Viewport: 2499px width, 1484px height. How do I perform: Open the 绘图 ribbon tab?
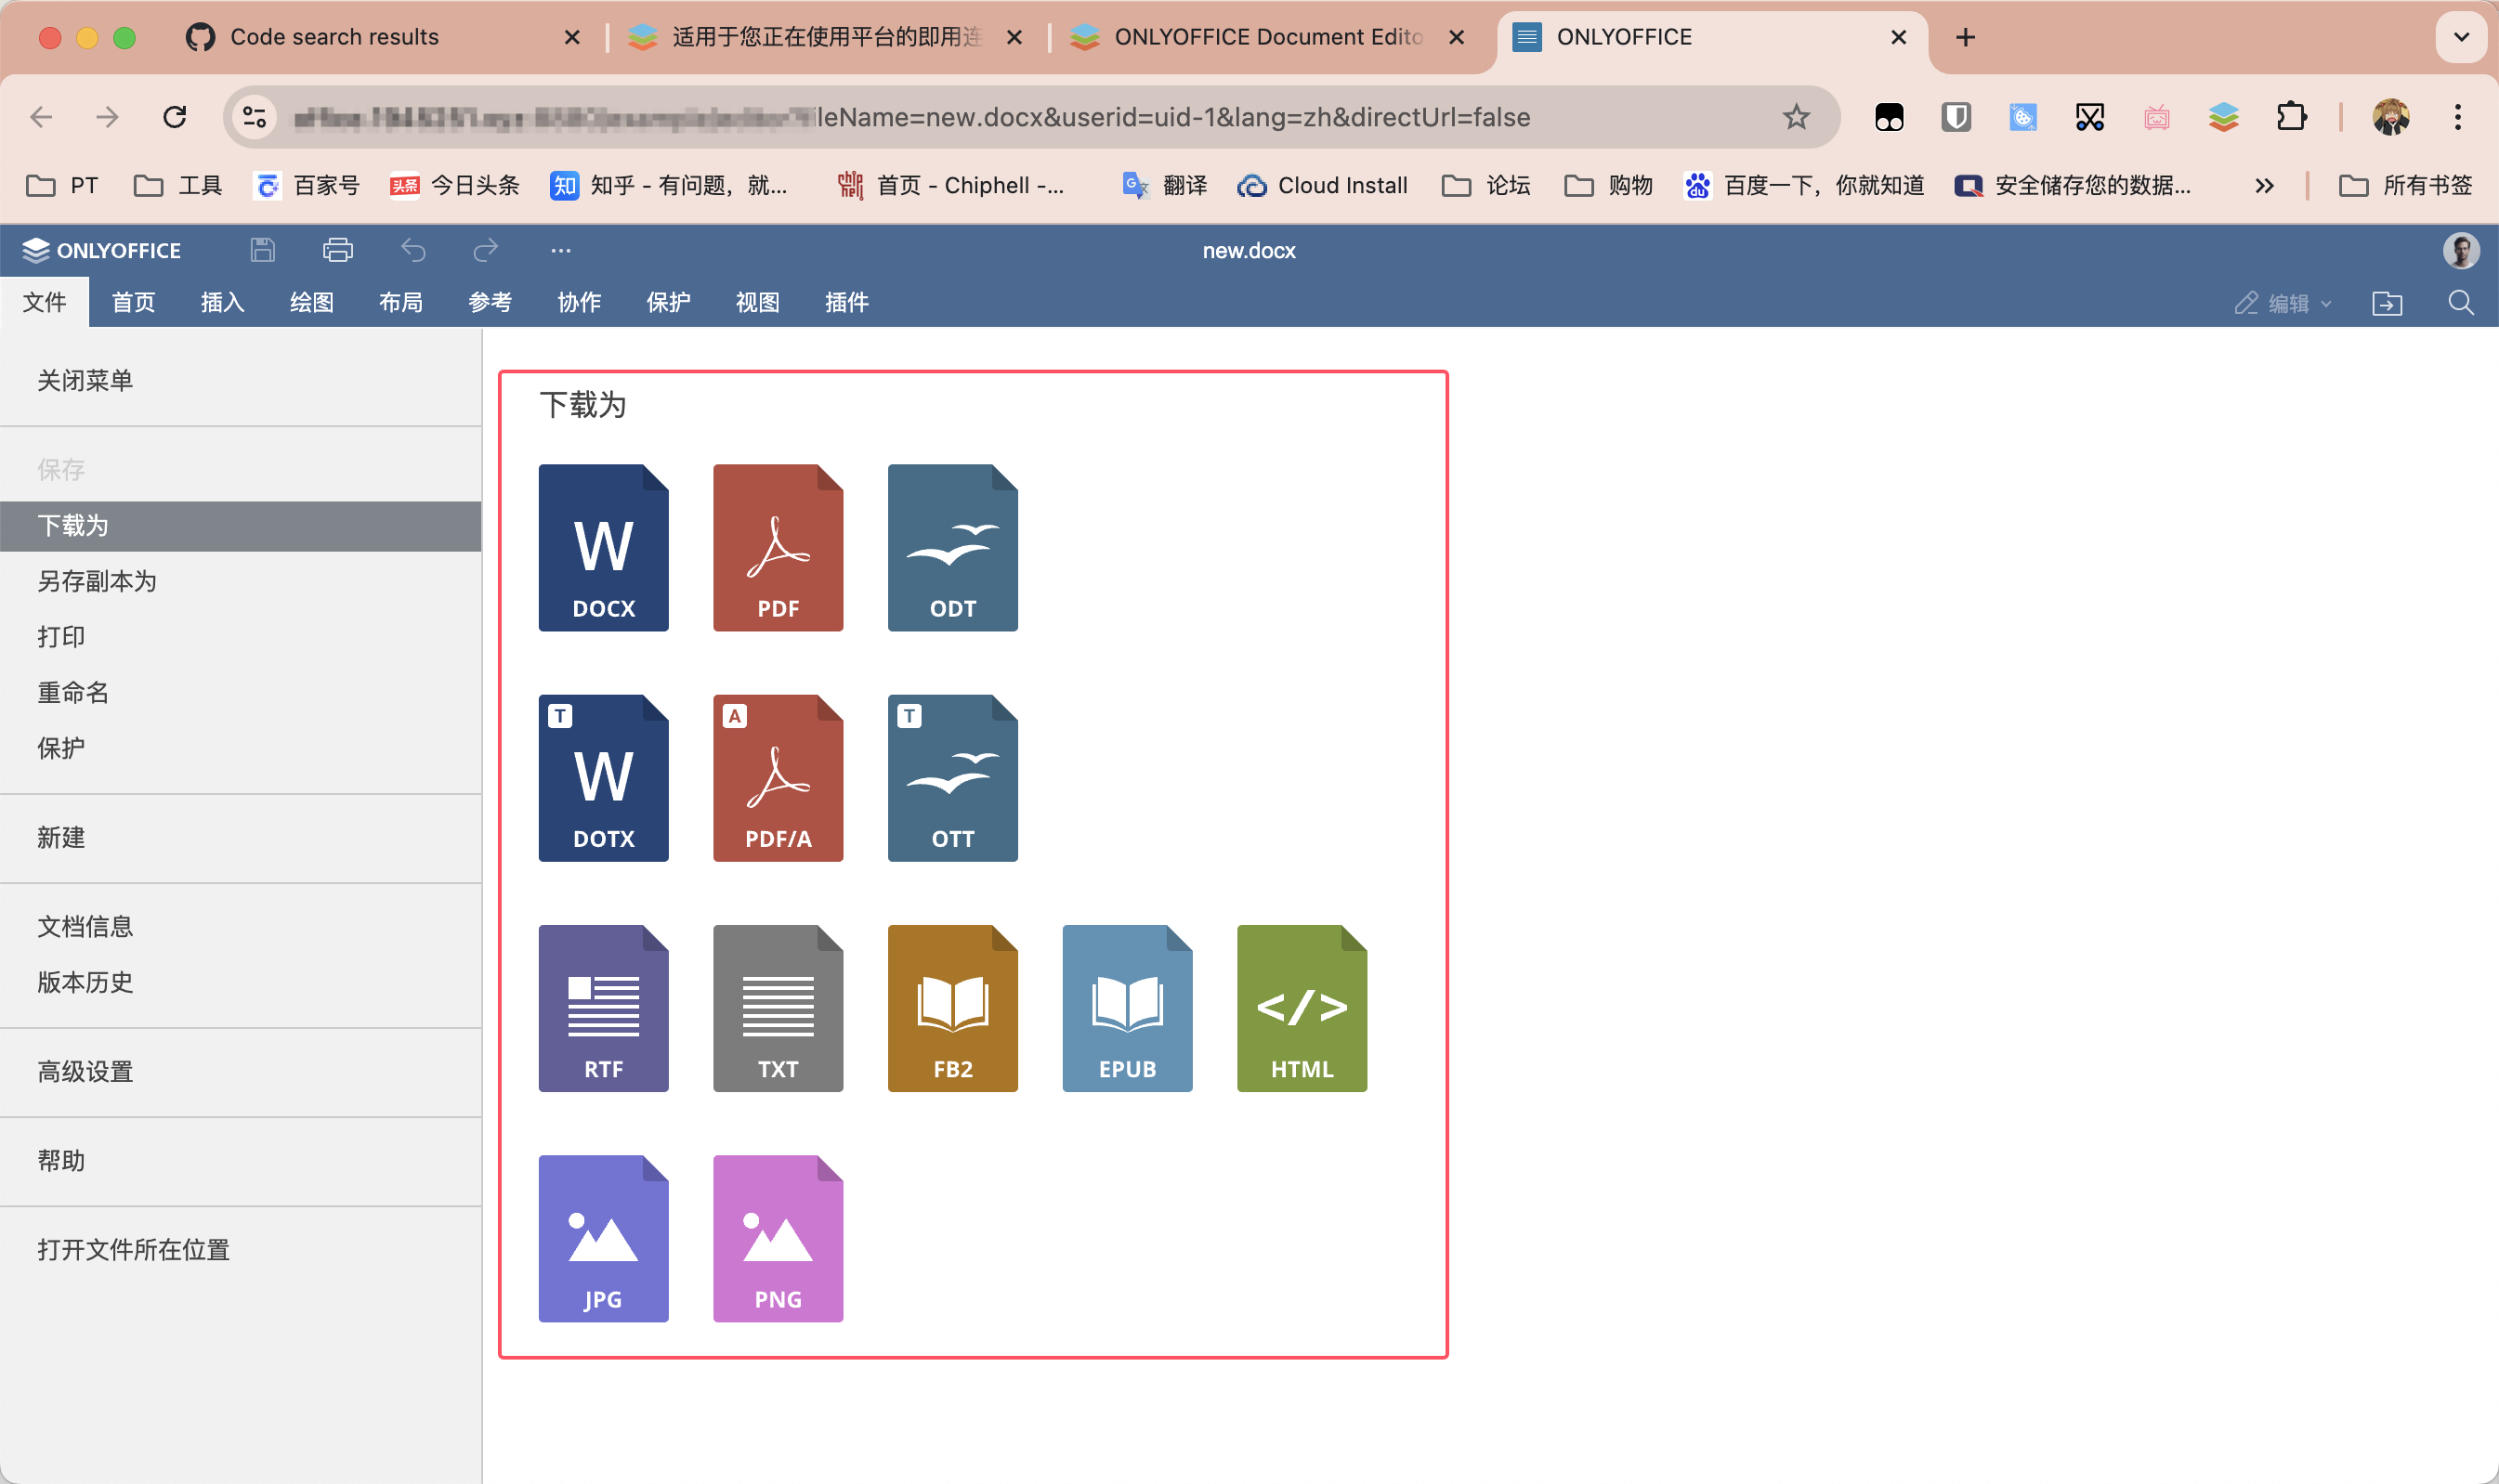[311, 302]
